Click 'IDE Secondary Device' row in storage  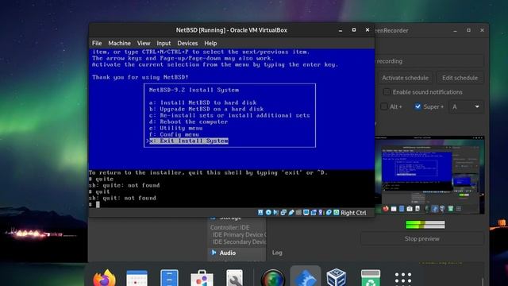coord(239,242)
